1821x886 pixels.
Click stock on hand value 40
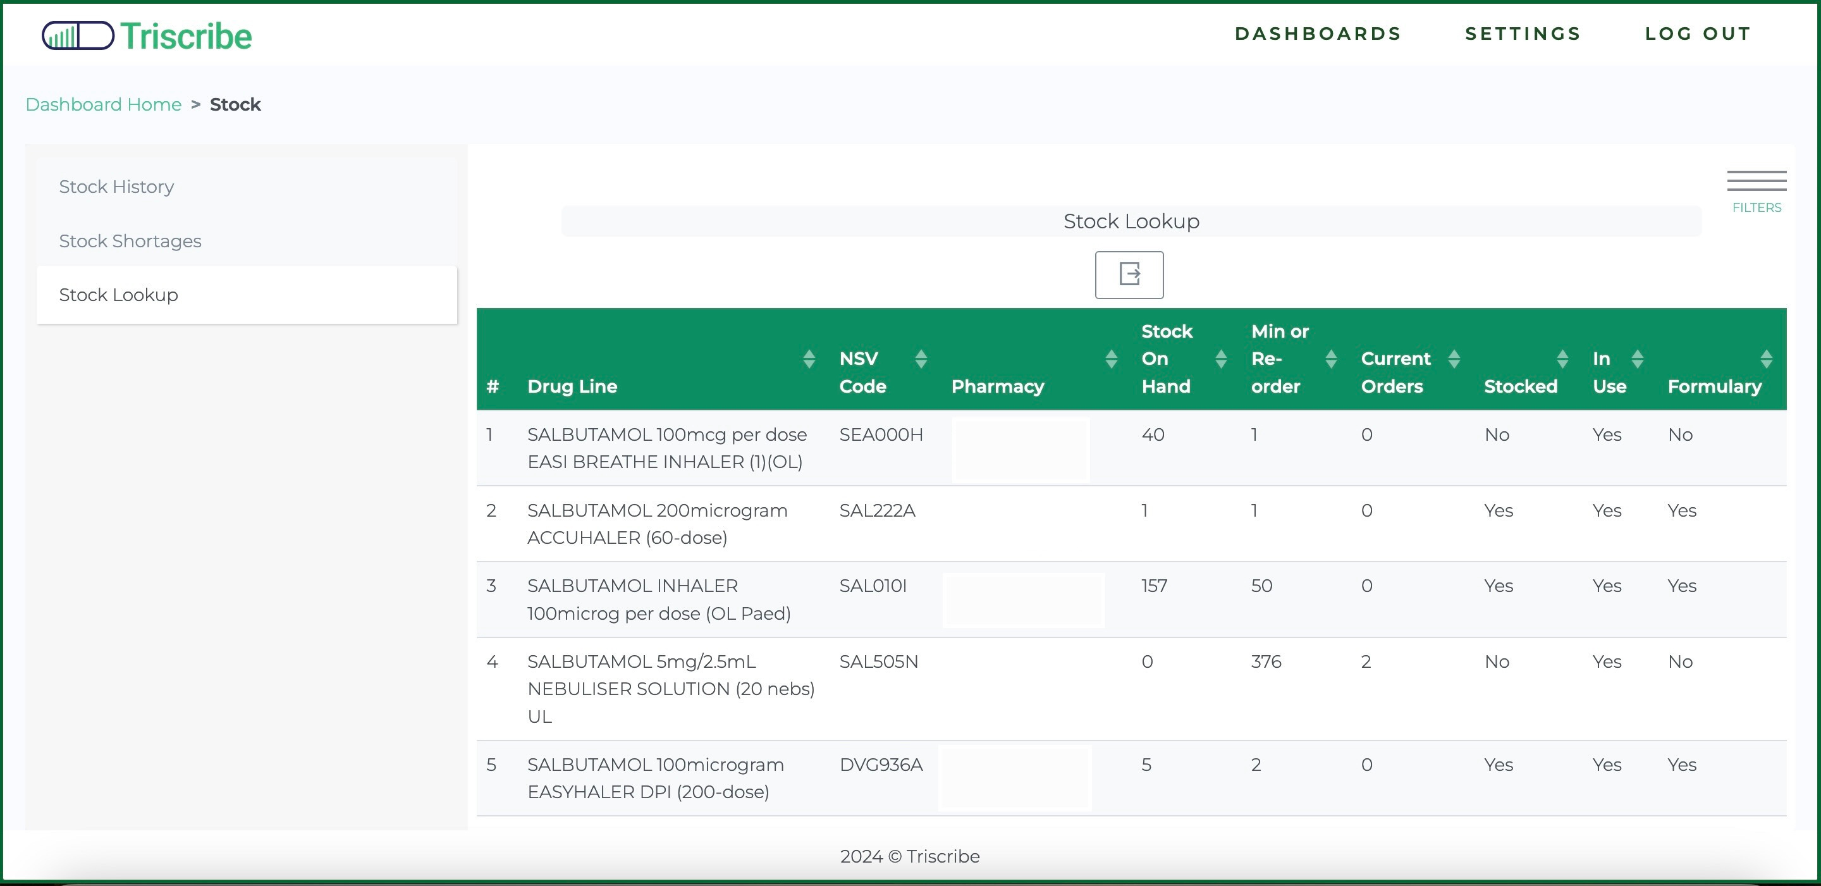(x=1153, y=434)
